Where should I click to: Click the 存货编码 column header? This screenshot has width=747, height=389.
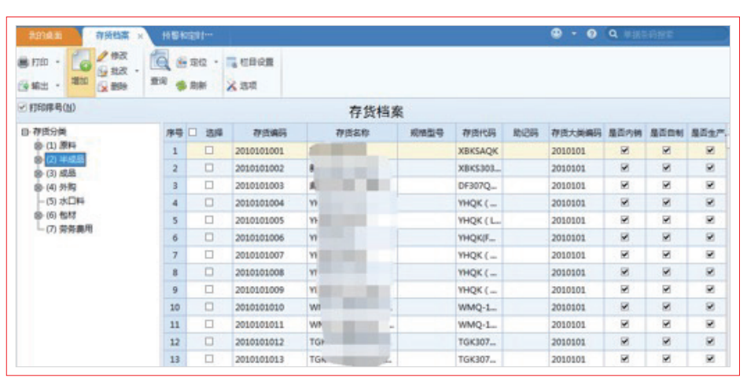(x=269, y=133)
